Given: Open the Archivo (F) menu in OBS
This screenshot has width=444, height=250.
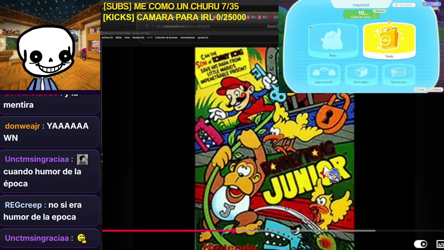Looking at the screenshot, I should [107, 37].
